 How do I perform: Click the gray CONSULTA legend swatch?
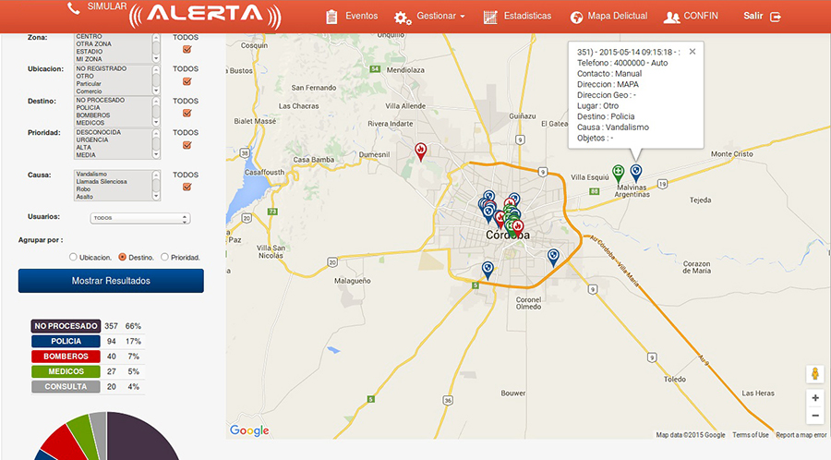(x=66, y=386)
